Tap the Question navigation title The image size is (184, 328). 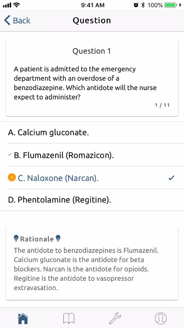pyautogui.click(x=92, y=20)
